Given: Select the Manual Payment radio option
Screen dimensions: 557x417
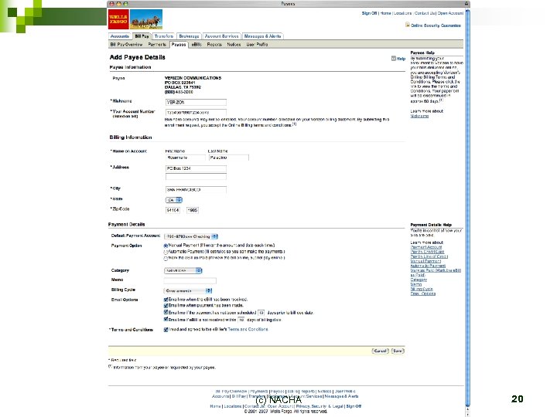Looking at the screenshot, I should (166, 246).
